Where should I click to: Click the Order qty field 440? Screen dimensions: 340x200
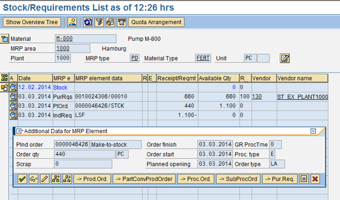click(85, 154)
